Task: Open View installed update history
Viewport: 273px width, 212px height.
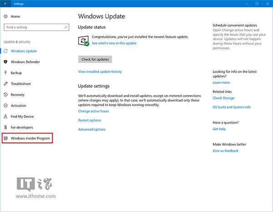Action: point(100,72)
